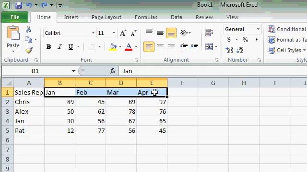
Task: Open the Number dialog launcher
Action: 259,60
